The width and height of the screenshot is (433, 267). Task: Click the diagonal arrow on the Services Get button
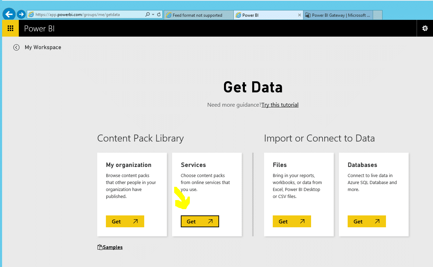click(x=210, y=221)
